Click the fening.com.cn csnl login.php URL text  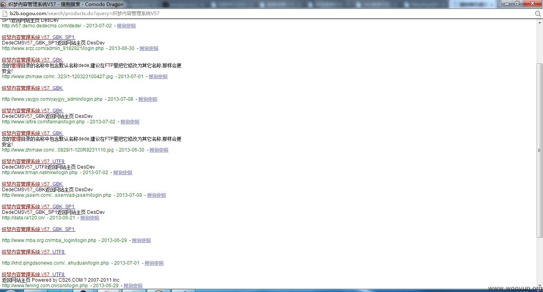(45, 286)
